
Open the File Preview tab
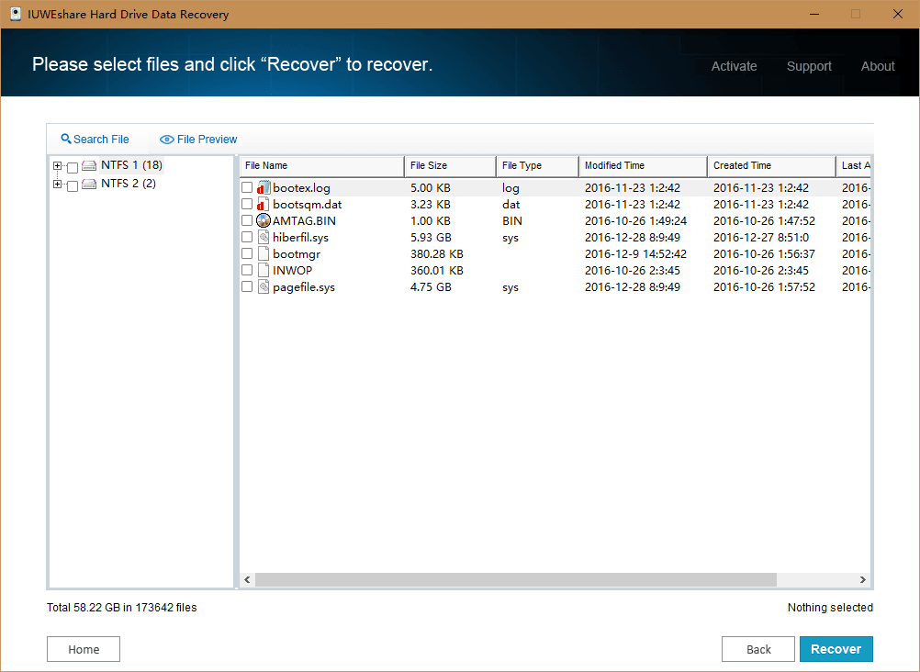[198, 140]
